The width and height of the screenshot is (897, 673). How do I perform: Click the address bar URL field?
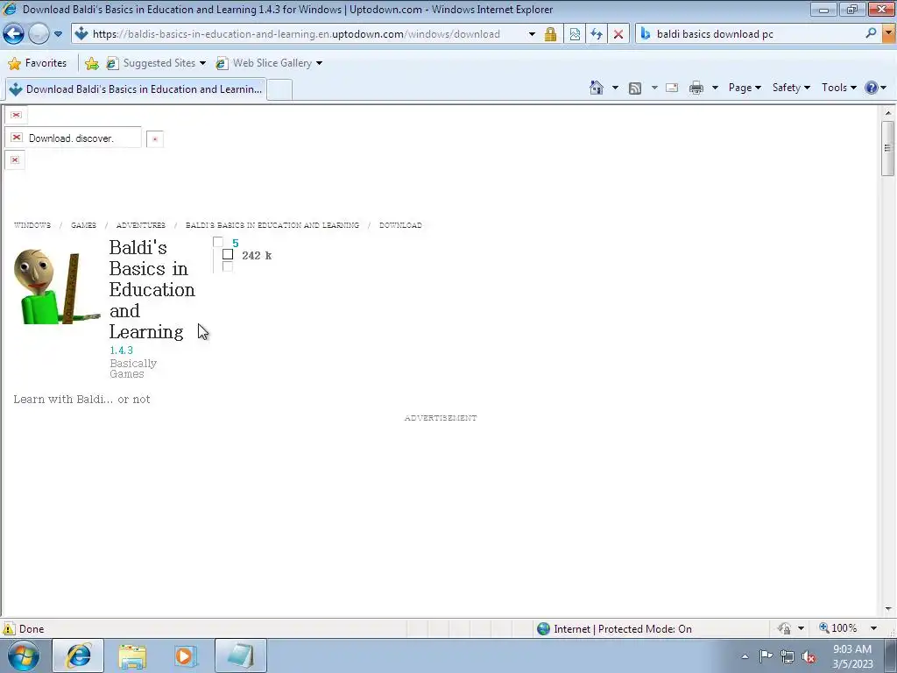click(x=298, y=34)
